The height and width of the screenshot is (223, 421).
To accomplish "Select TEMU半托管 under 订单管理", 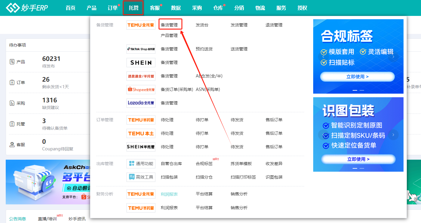I will click(141, 120).
